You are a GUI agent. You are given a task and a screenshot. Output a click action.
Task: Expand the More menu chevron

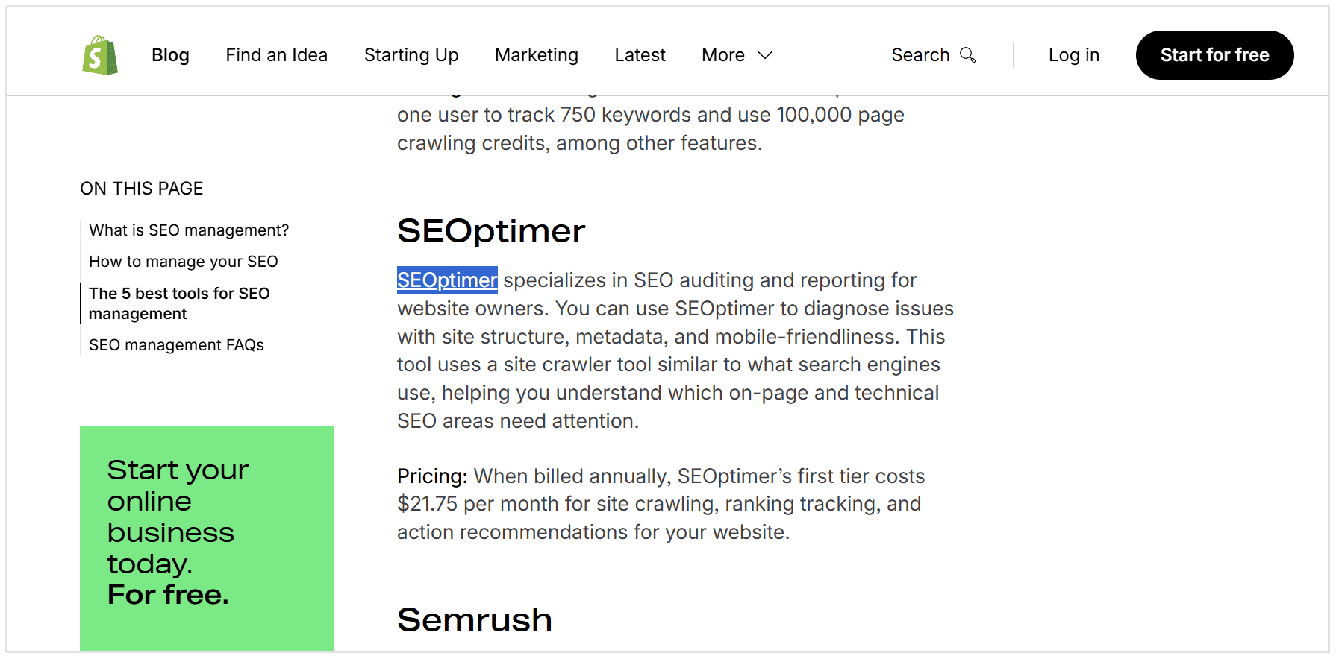pyautogui.click(x=765, y=56)
